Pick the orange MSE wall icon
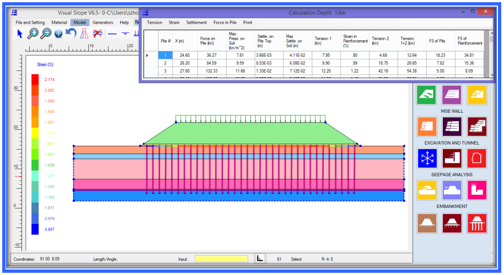The width and height of the screenshot is (504, 275). 427,127
